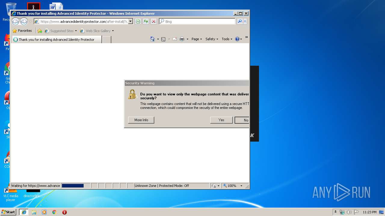Click Yes in Security Warning dialog
The height and width of the screenshot is (216, 385).
(x=221, y=120)
